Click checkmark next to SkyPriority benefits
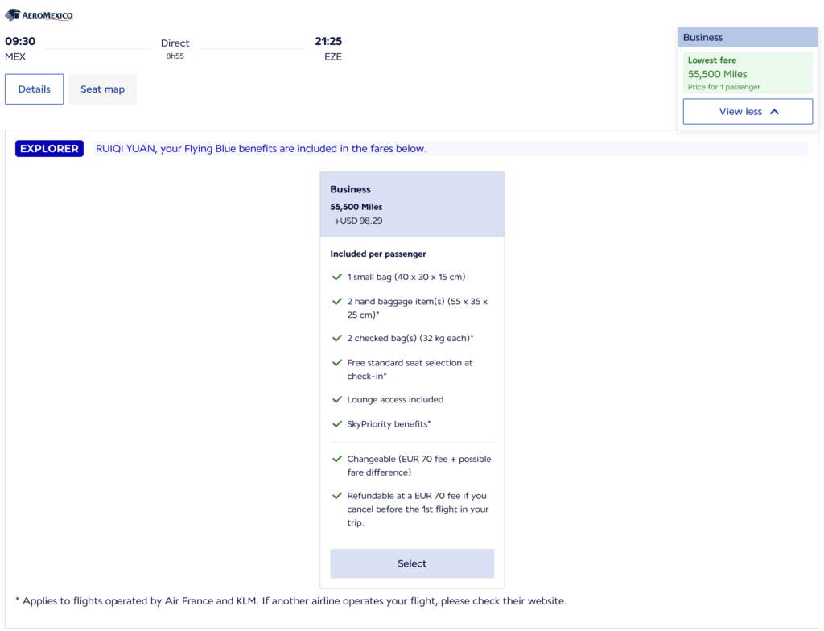Viewport: 824px width, 631px height. 337,424
